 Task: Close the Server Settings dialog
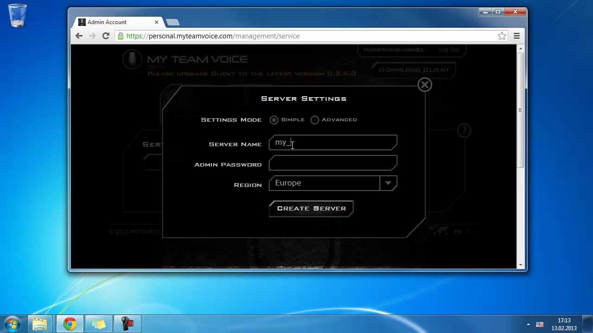pos(425,85)
